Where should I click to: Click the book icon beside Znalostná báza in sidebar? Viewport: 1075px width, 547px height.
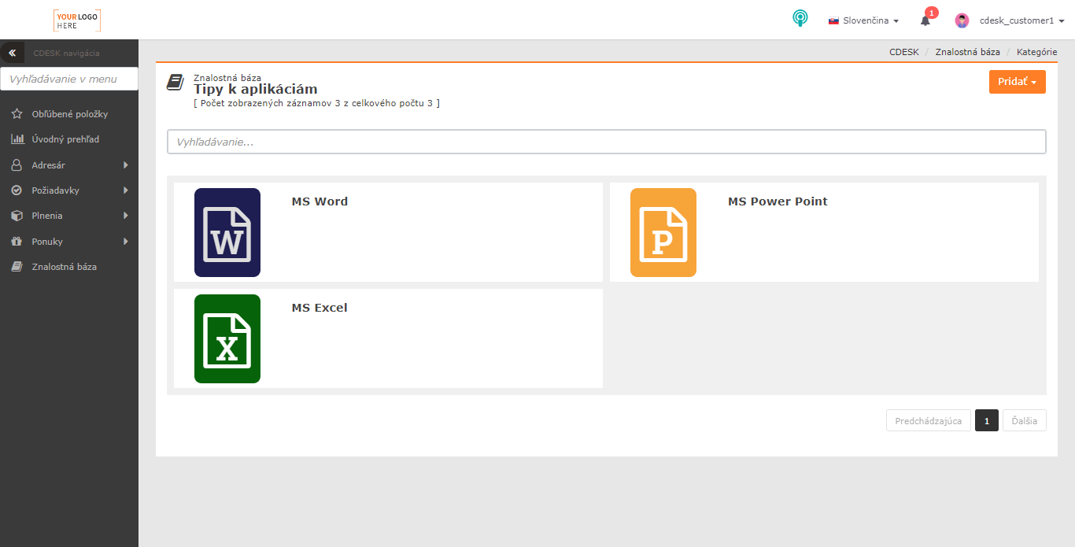click(x=17, y=267)
